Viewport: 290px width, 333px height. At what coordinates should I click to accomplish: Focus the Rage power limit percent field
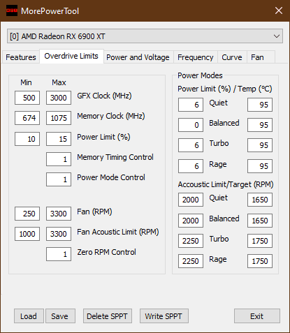tap(191, 166)
